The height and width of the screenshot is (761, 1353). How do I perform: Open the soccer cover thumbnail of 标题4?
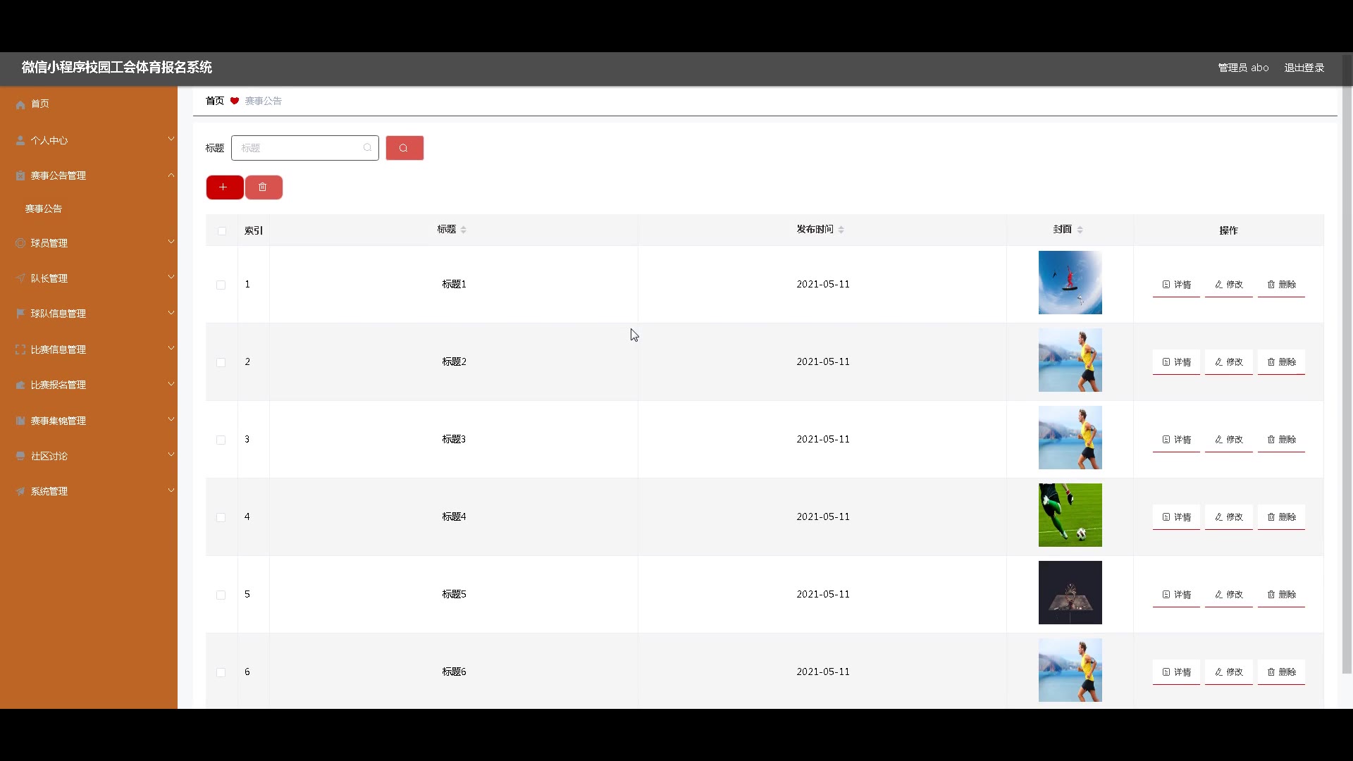click(1070, 515)
